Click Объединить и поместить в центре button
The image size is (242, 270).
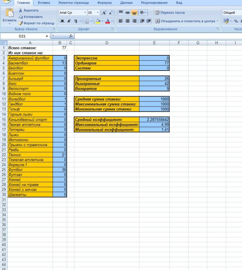coord(185,21)
